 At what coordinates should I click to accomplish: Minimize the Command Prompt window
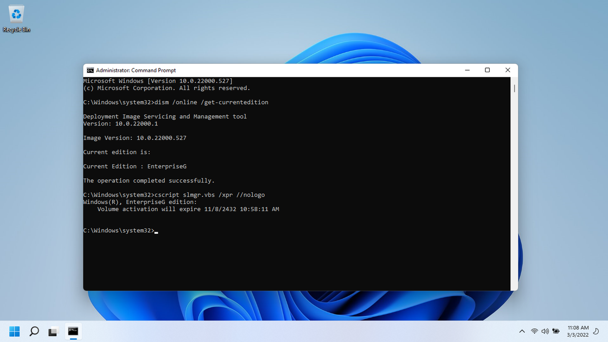coord(467,70)
